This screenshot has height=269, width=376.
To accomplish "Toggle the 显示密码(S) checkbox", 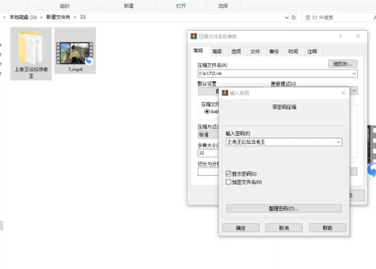I will pyautogui.click(x=228, y=174).
